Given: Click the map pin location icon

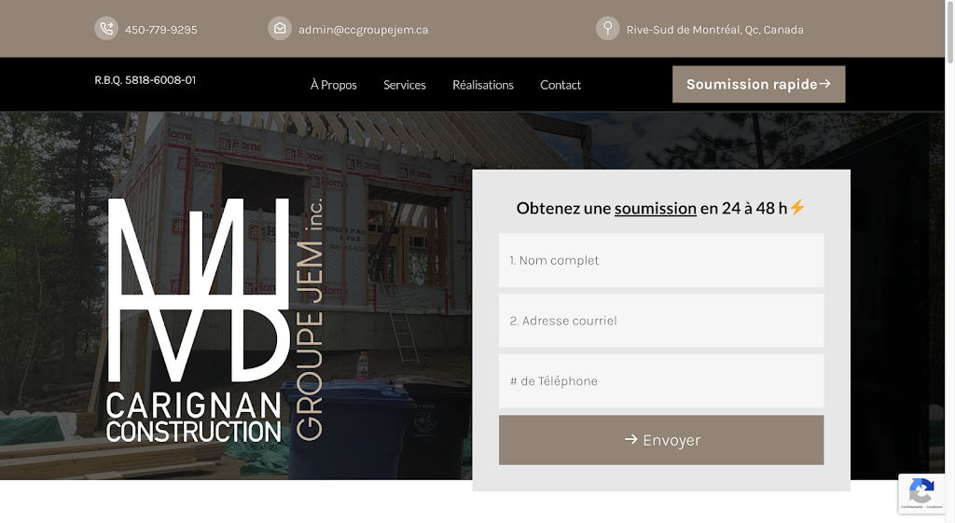Looking at the screenshot, I should pos(607,29).
